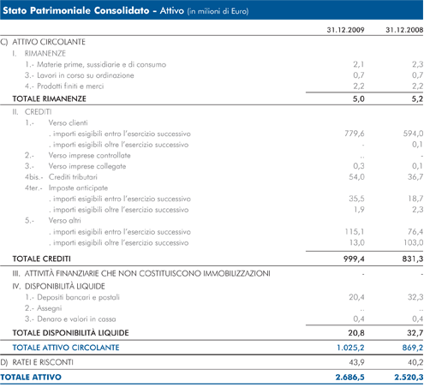The width and height of the screenshot is (424, 387).
Task: Select the Materie prime, sussidiarie row
Action: pyautogui.click(x=212, y=64)
